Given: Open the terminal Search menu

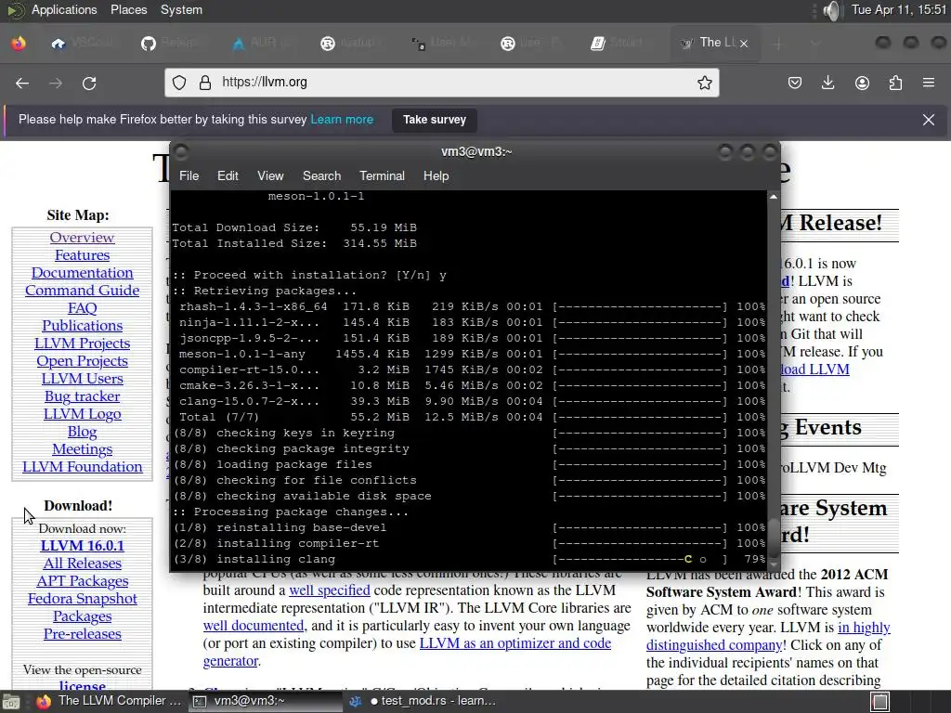Looking at the screenshot, I should [x=321, y=175].
